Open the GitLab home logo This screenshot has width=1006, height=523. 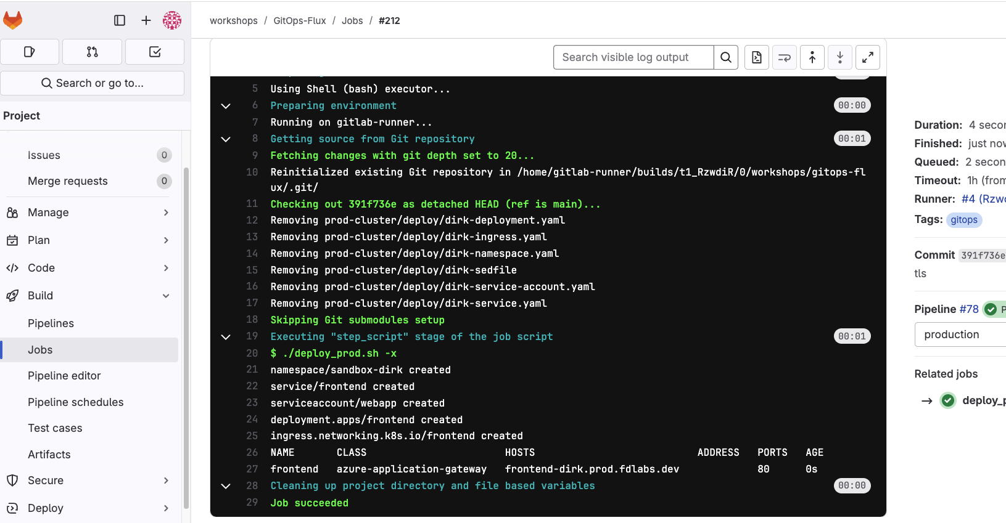[12, 20]
